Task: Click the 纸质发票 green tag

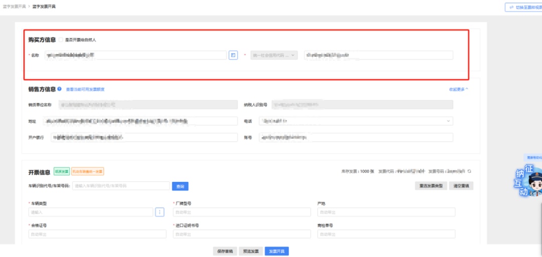Action: [61, 172]
